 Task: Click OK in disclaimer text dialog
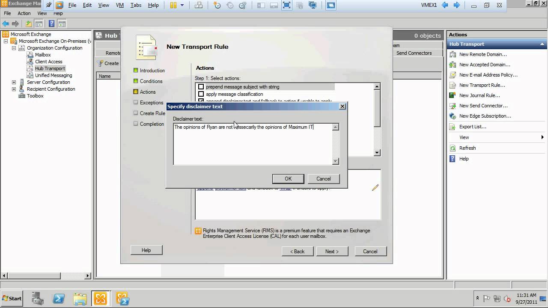pos(288,179)
